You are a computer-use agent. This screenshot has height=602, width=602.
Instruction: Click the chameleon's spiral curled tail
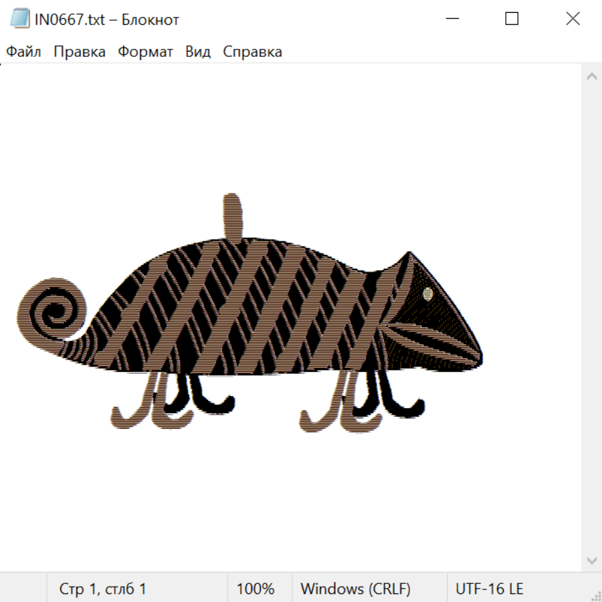(x=52, y=312)
